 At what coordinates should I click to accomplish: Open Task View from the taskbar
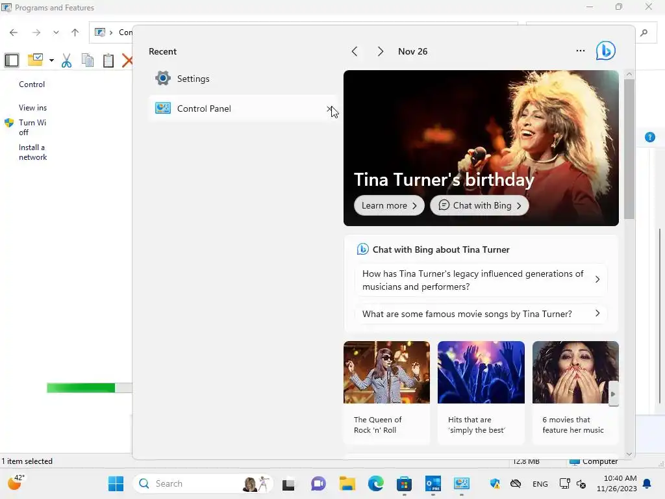pyautogui.click(x=288, y=483)
